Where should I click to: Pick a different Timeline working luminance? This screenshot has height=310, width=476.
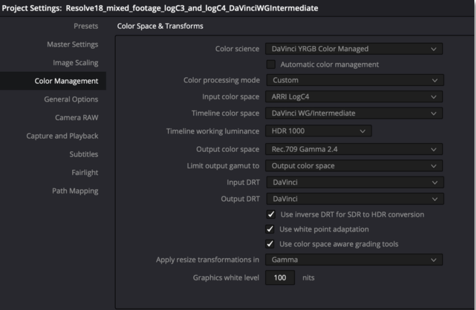pos(319,131)
